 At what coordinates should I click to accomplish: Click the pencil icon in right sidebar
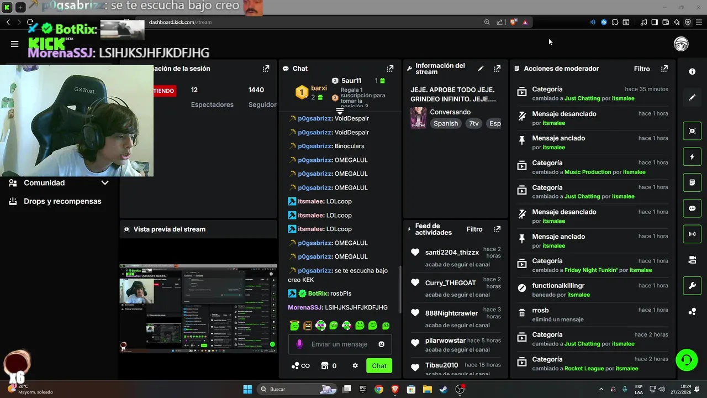(x=692, y=97)
